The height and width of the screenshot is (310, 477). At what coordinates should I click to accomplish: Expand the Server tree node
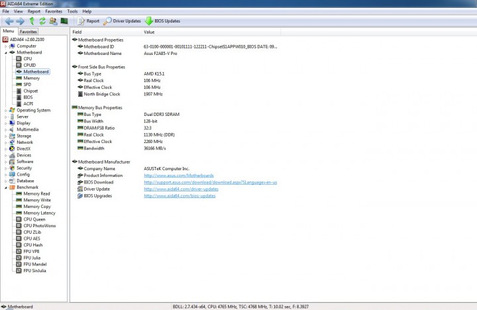5,117
